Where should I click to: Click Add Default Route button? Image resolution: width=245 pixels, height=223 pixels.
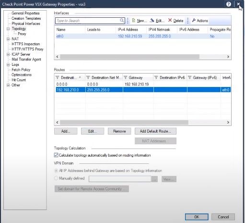155,131
